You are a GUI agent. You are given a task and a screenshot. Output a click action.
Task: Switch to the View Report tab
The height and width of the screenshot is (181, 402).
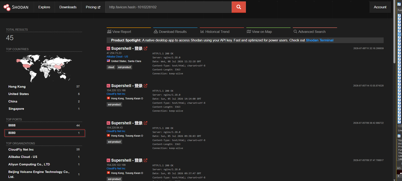[129, 31]
